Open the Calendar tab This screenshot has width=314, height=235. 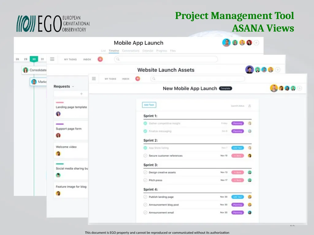(148, 51)
